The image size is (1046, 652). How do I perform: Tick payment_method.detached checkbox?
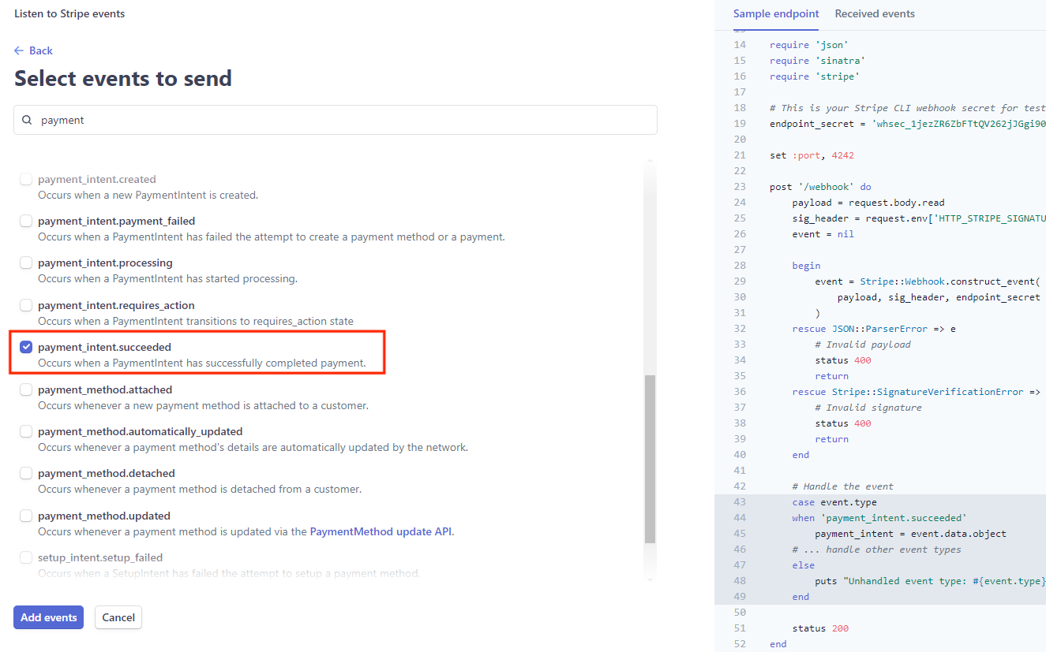tap(26, 473)
